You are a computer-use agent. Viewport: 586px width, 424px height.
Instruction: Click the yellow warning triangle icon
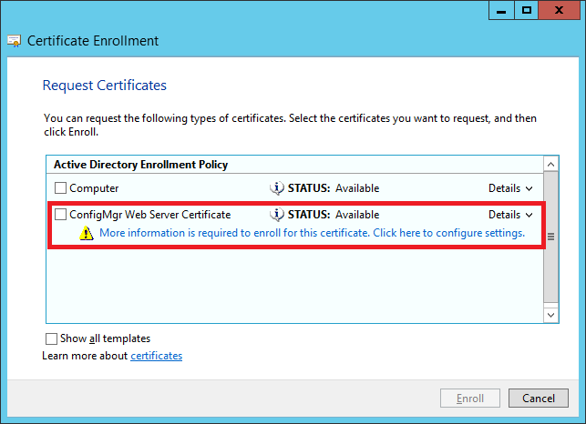click(x=87, y=233)
